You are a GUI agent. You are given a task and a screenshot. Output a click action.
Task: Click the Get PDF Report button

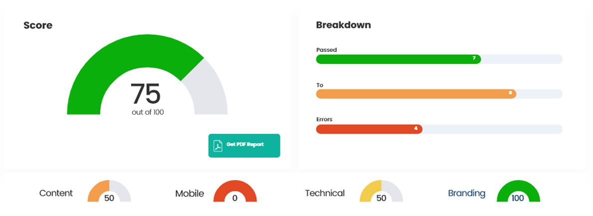click(x=244, y=145)
